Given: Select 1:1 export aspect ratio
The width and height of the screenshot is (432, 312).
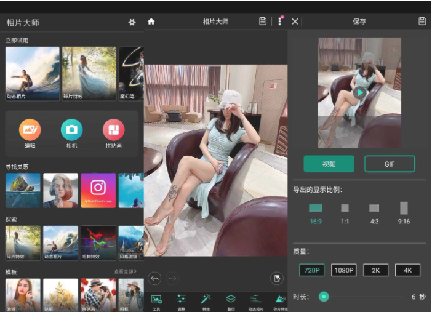Looking at the screenshot, I should [x=345, y=214].
